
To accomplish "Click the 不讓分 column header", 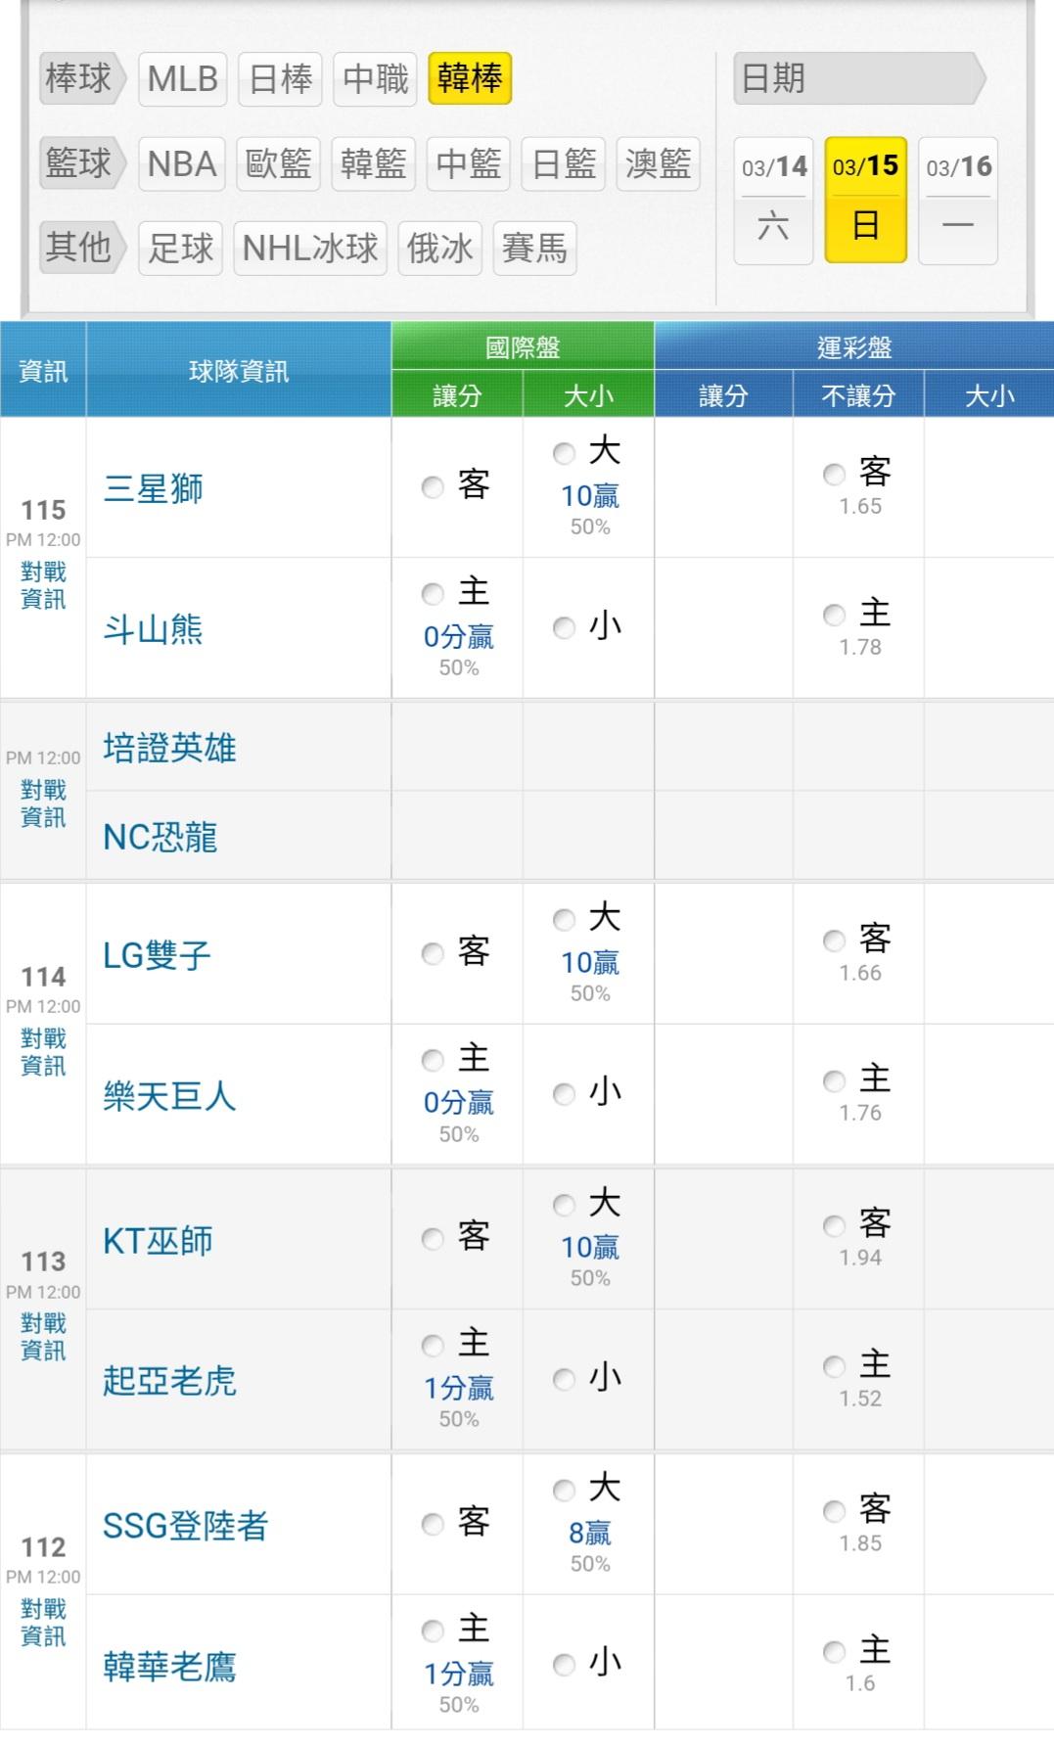I will (858, 395).
